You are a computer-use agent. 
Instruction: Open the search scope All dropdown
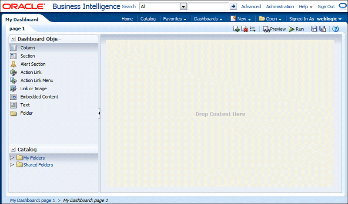click(x=183, y=7)
